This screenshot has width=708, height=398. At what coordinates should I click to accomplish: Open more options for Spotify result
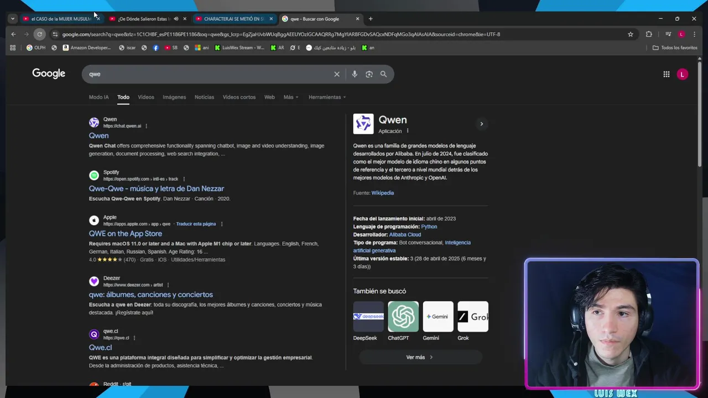pyautogui.click(x=184, y=179)
